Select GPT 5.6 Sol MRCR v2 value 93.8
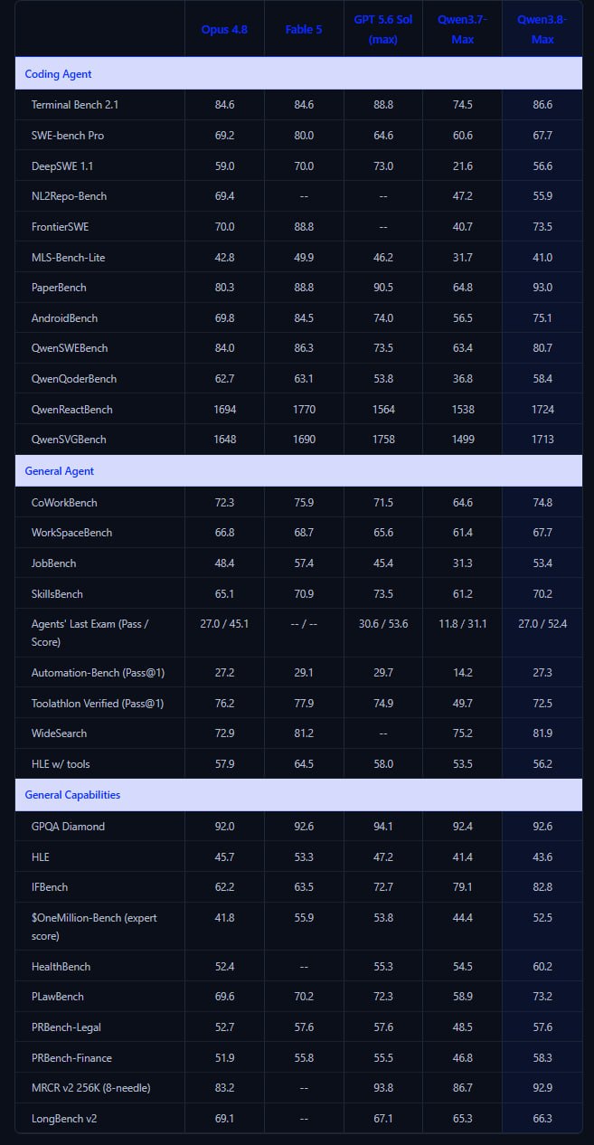 383,1088
